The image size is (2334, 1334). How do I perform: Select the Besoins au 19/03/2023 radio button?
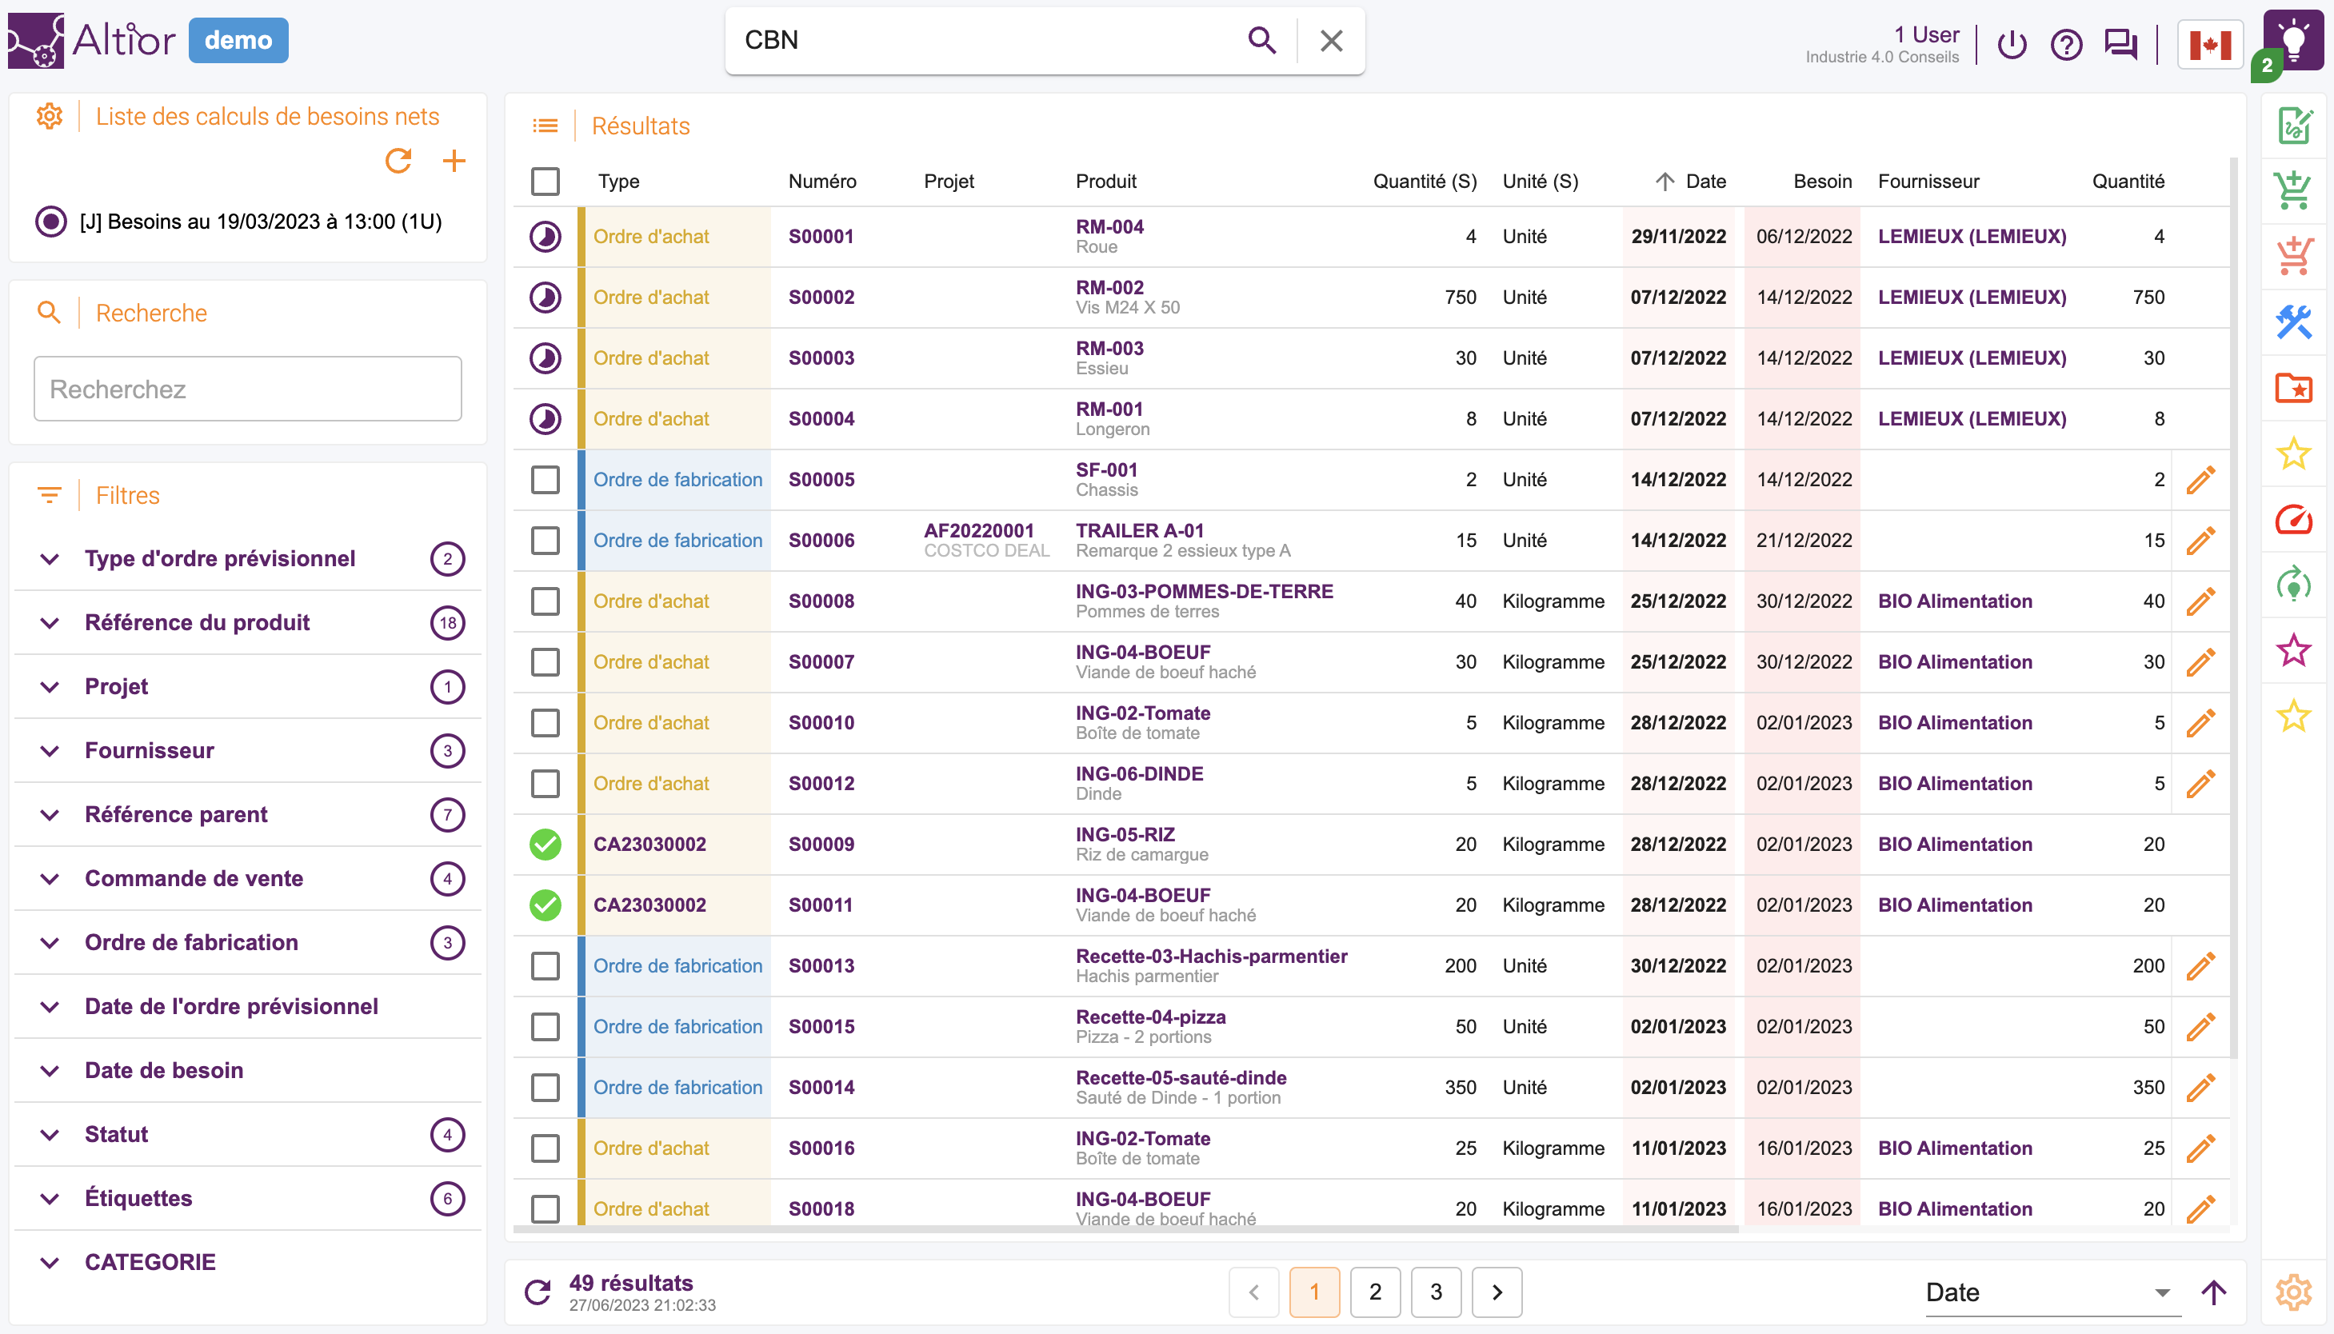coord(51,222)
